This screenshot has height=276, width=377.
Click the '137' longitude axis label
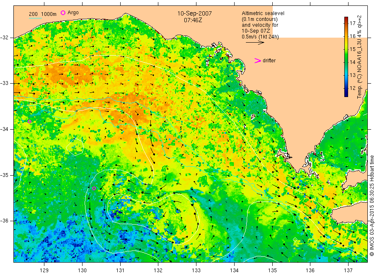pyautogui.click(x=349, y=271)
